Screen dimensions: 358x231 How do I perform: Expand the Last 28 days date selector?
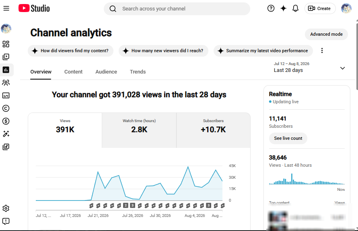[x=309, y=67]
